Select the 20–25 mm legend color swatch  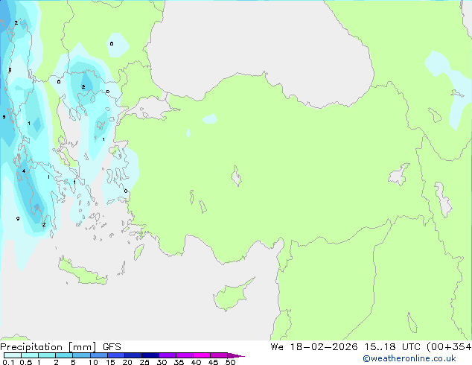[133, 355]
